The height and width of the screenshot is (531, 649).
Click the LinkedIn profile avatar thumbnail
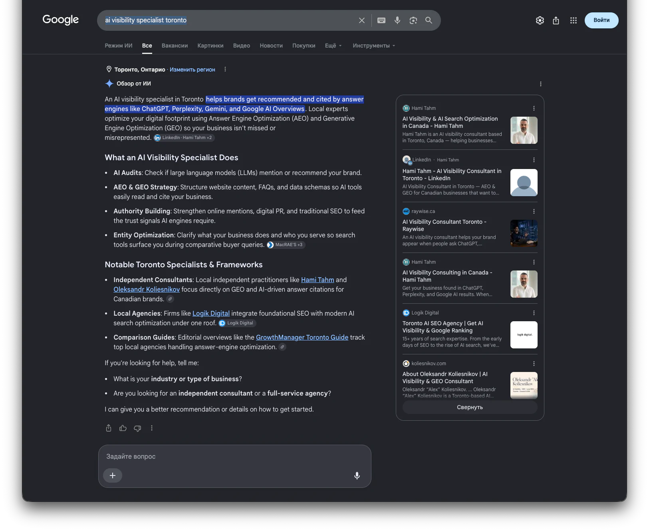pyautogui.click(x=524, y=183)
